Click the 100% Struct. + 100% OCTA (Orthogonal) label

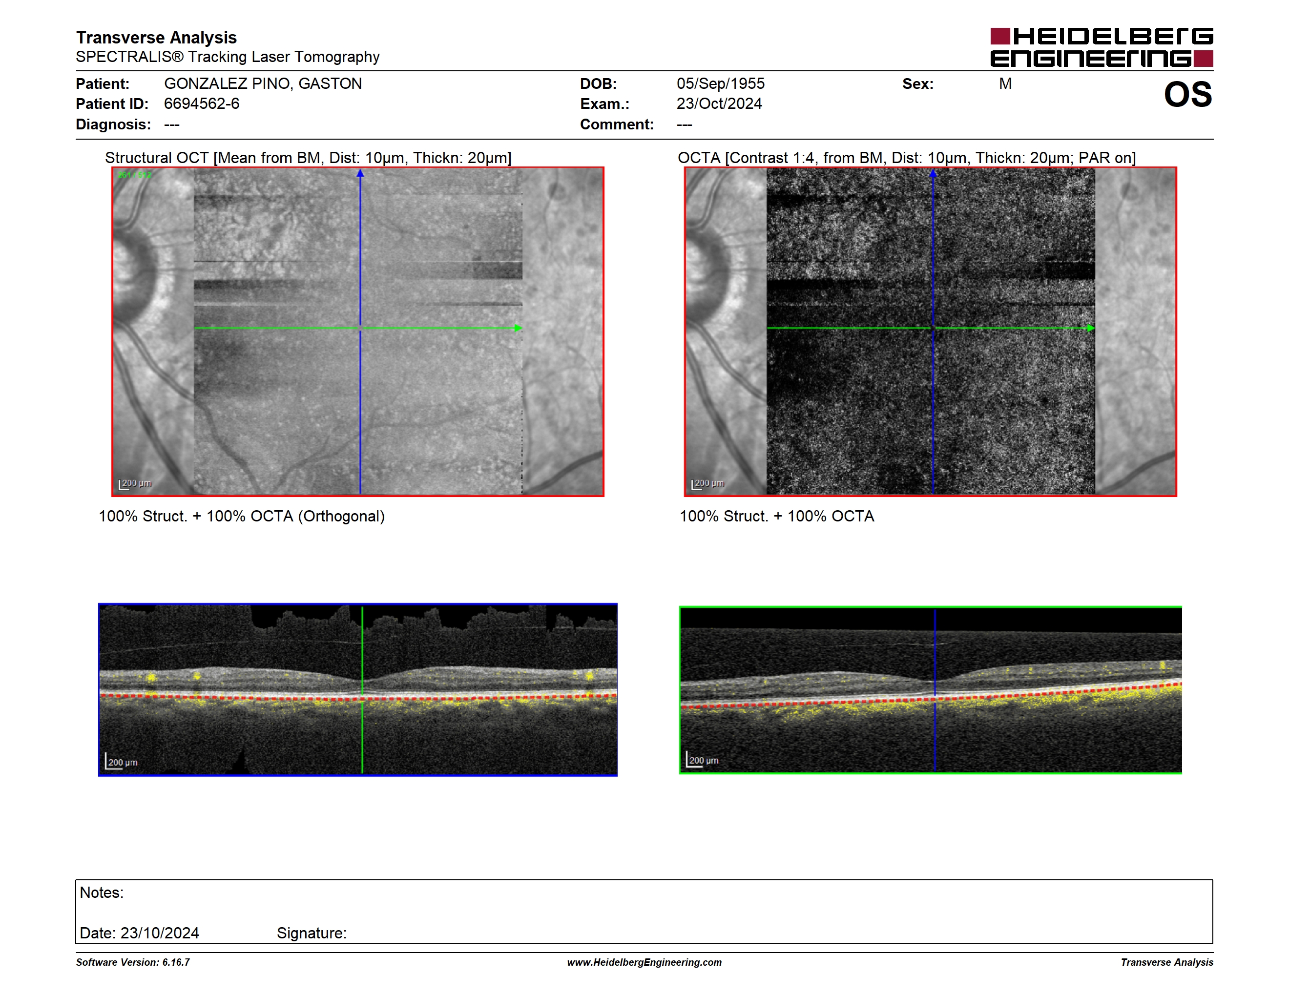coord(241,516)
